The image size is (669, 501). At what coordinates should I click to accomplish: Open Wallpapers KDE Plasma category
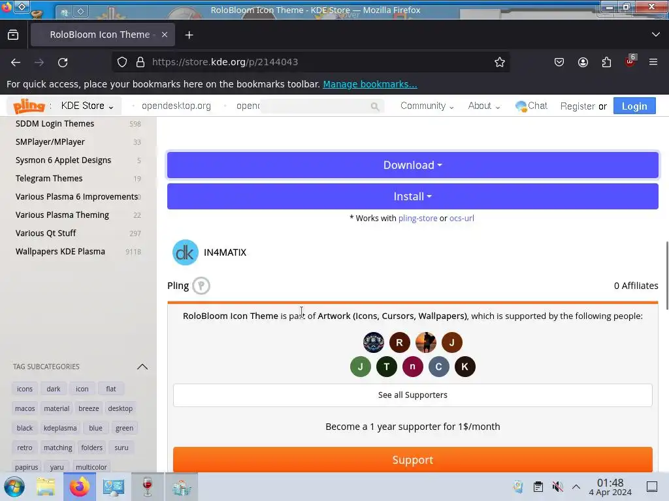60,251
